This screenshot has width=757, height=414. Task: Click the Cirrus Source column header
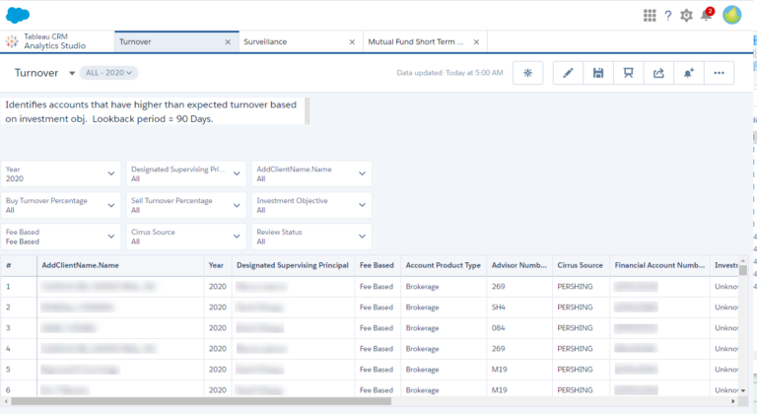[x=581, y=265]
